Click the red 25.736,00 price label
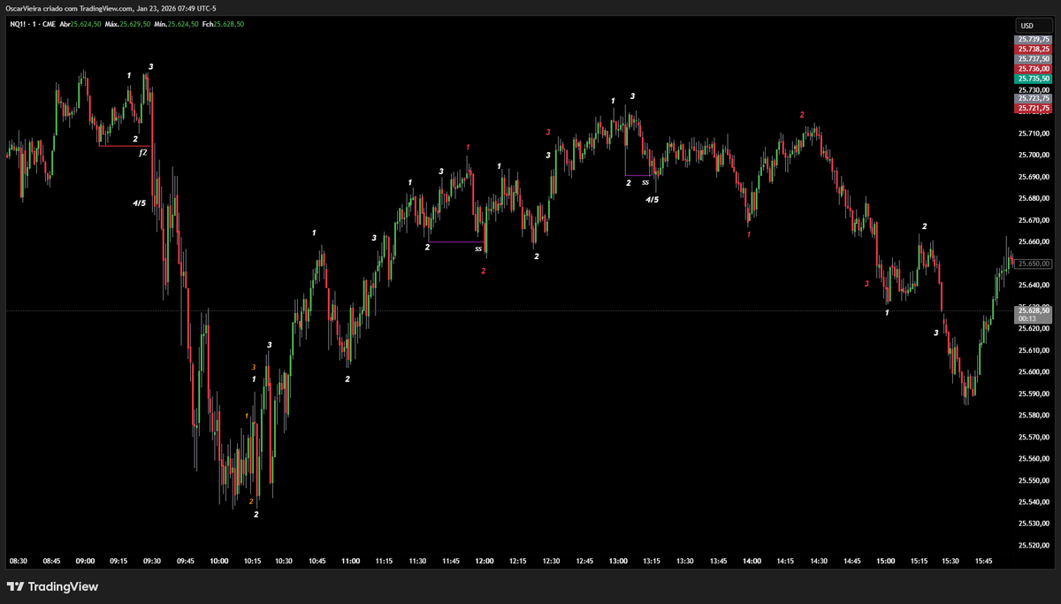Image resolution: width=1061 pixels, height=604 pixels. [x=1033, y=69]
